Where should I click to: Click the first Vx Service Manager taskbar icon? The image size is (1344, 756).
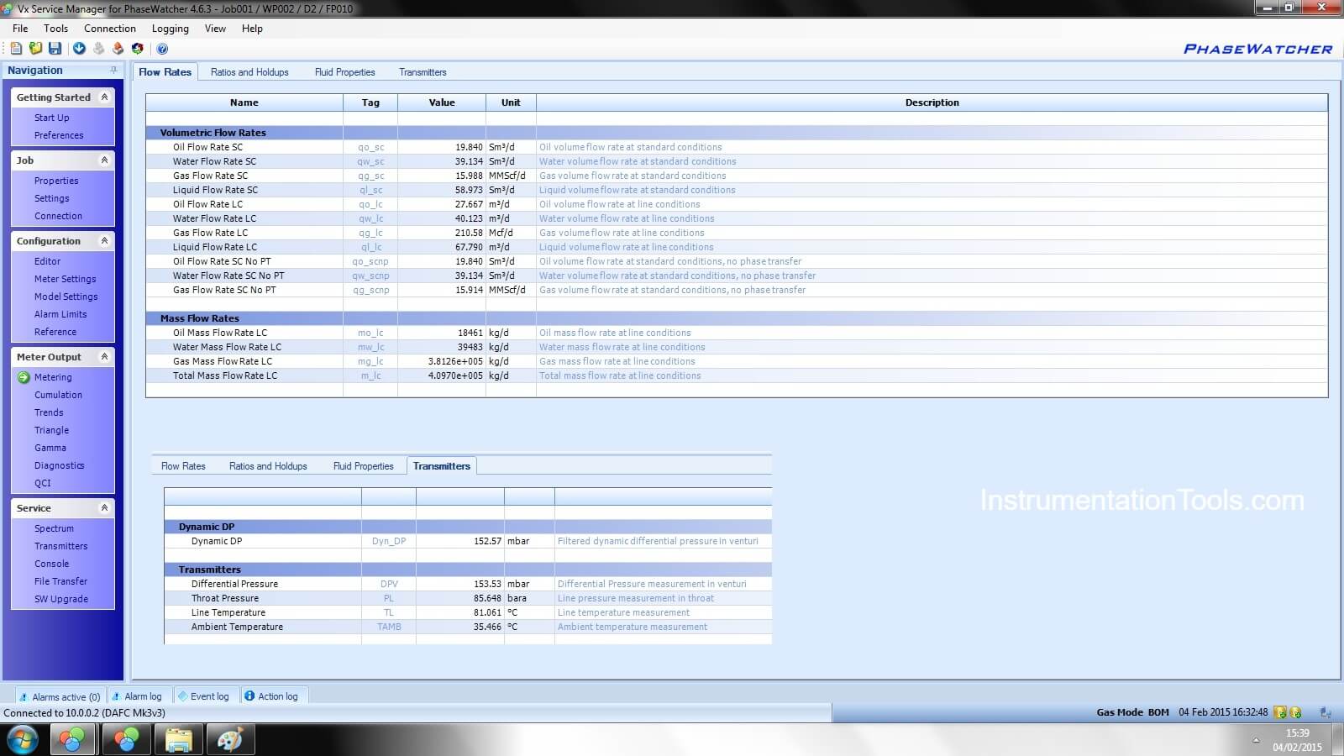pos(72,740)
